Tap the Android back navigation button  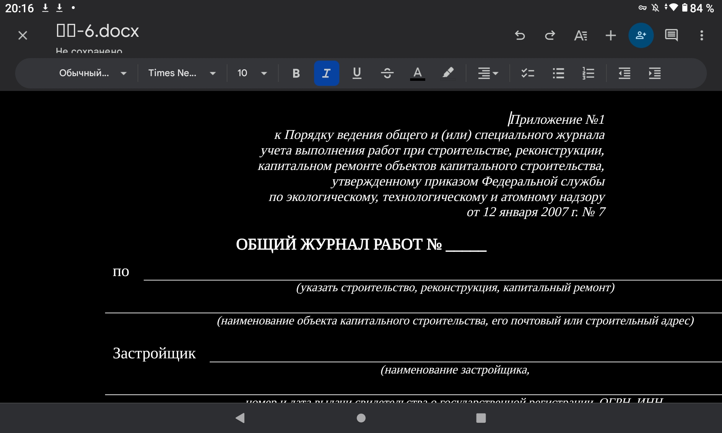tap(240, 418)
